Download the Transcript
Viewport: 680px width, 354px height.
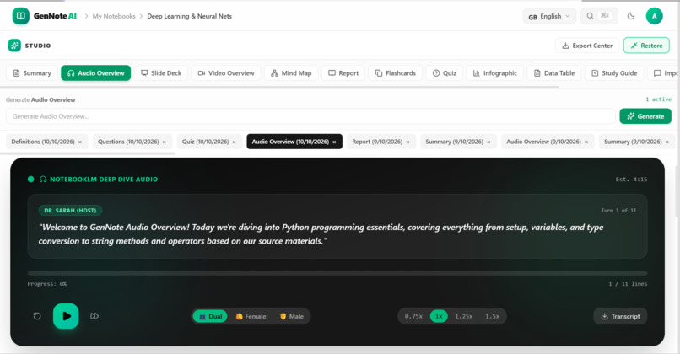click(620, 316)
